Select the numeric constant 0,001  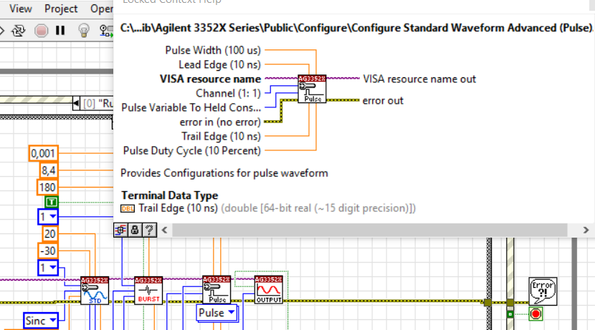point(43,153)
